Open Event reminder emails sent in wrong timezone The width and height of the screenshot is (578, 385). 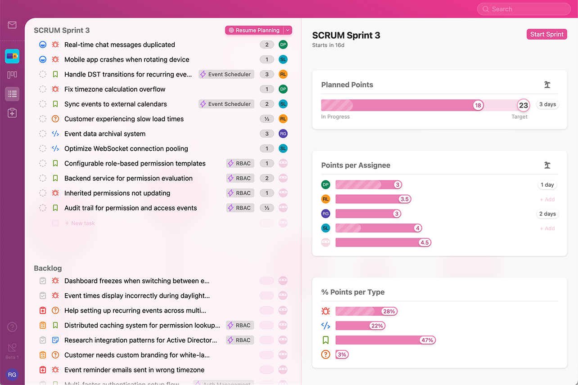pos(134,370)
